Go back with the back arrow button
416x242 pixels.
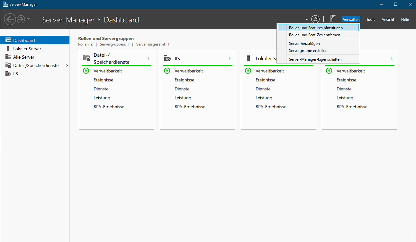coord(10,20)
